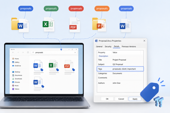Switch to the Security tab in Properties
Screen dimensions: 170x113
(x=108, y=47)
